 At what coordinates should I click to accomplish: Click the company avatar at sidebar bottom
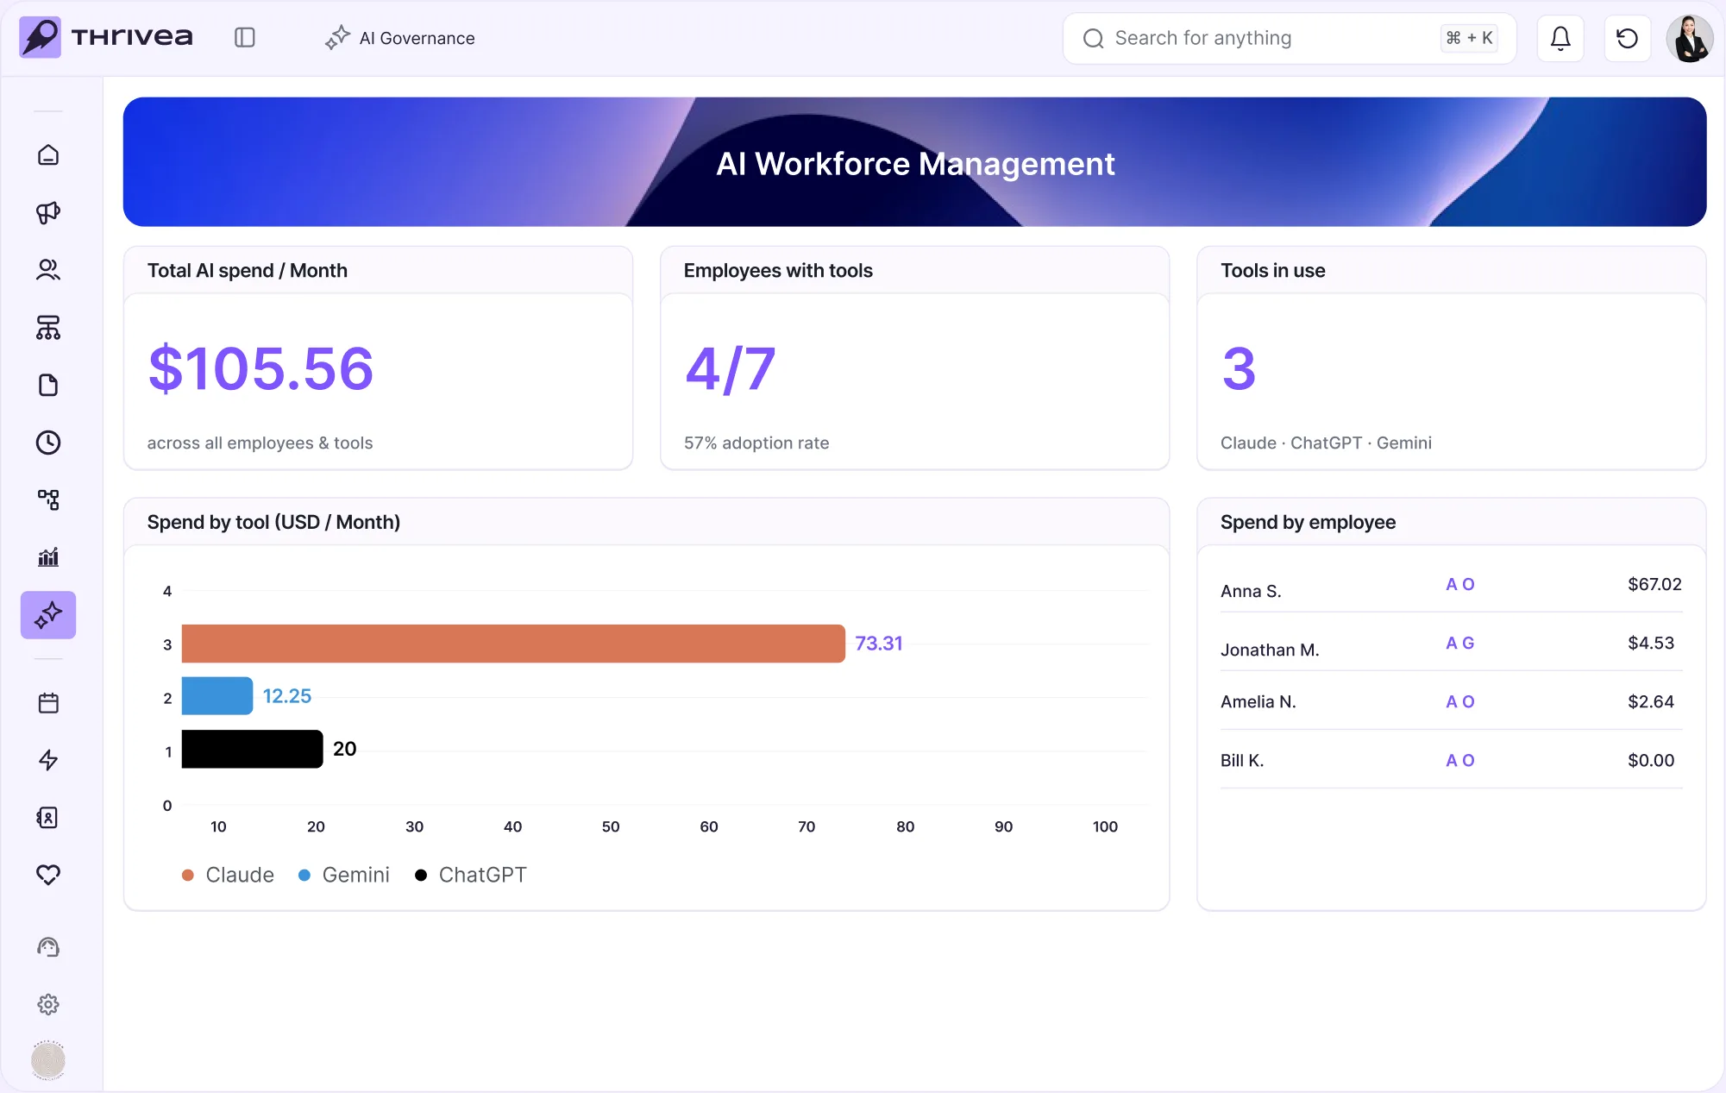point(48,1059)
